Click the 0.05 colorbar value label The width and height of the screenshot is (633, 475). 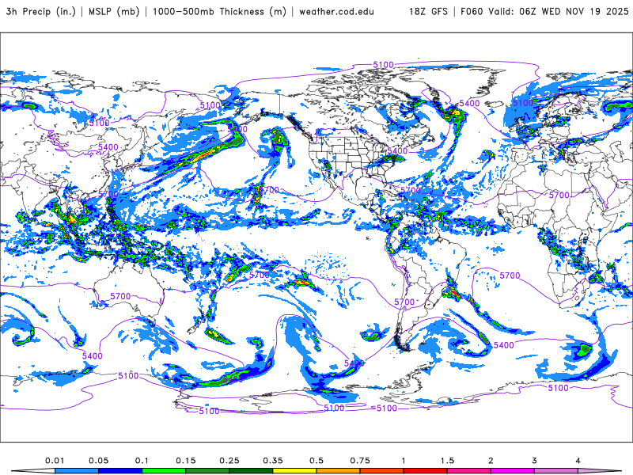(x=98, y=461)
